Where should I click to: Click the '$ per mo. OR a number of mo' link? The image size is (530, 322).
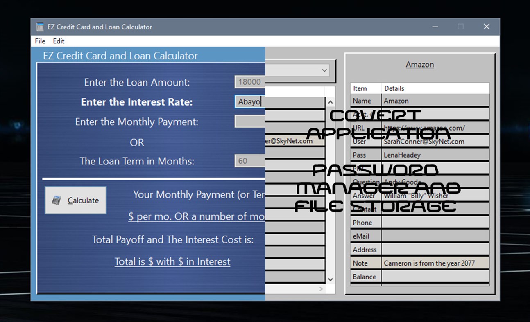click(196, 216)
